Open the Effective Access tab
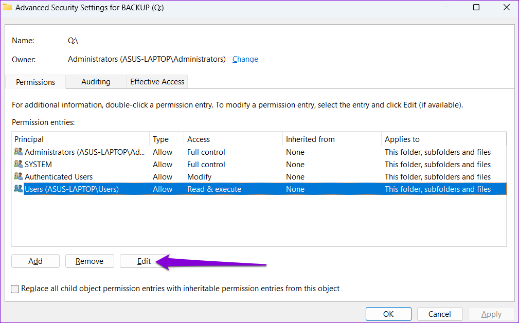Image resolution: width=519 pixels, height=323 pixels. [157, 81]
